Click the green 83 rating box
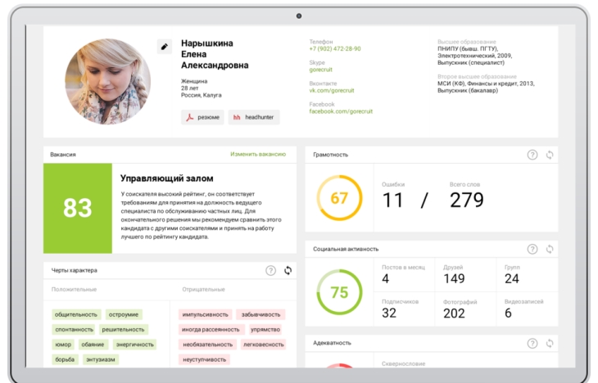The height and width of the screenshot is (383, 598). coord(78,208)
